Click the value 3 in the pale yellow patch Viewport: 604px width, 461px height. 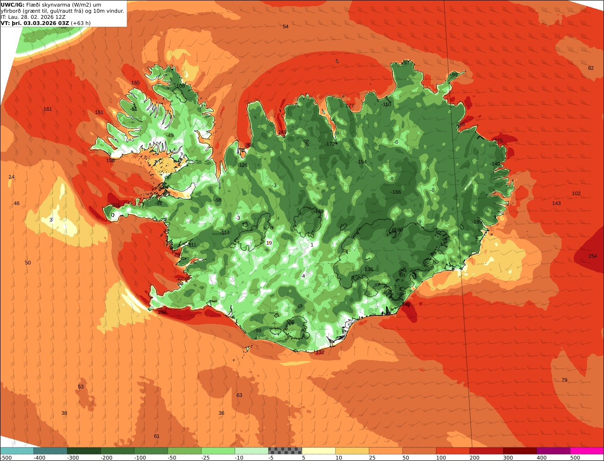point(51,220)
